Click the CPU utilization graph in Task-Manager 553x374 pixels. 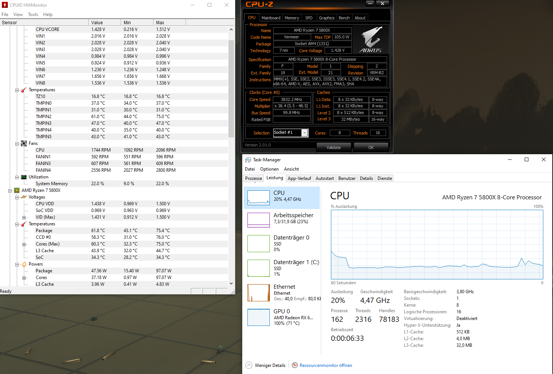coord(437,244)
